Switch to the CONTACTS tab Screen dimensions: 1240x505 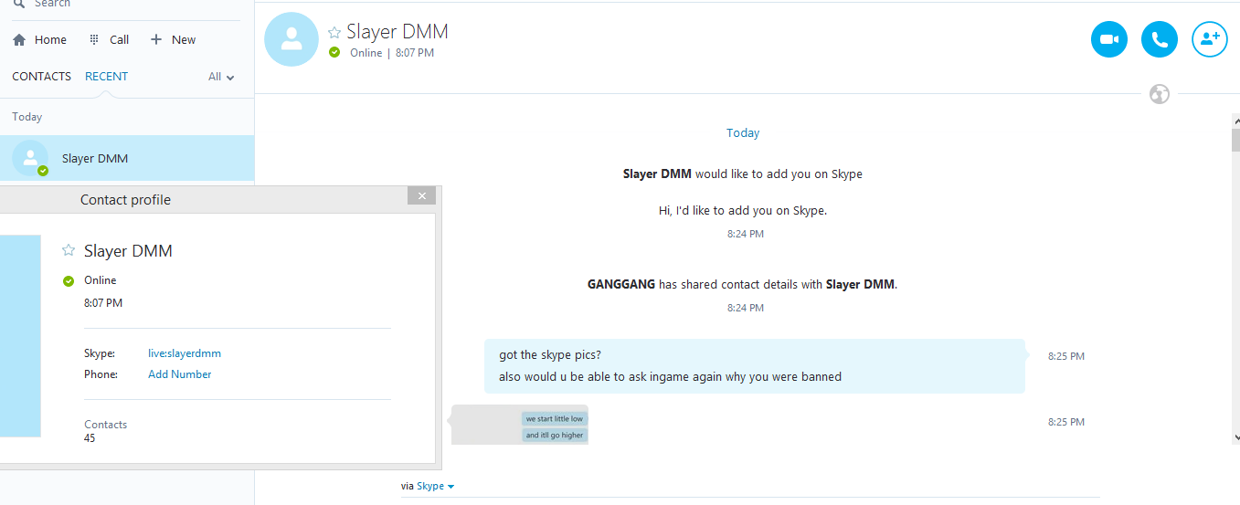coord(41,77)
